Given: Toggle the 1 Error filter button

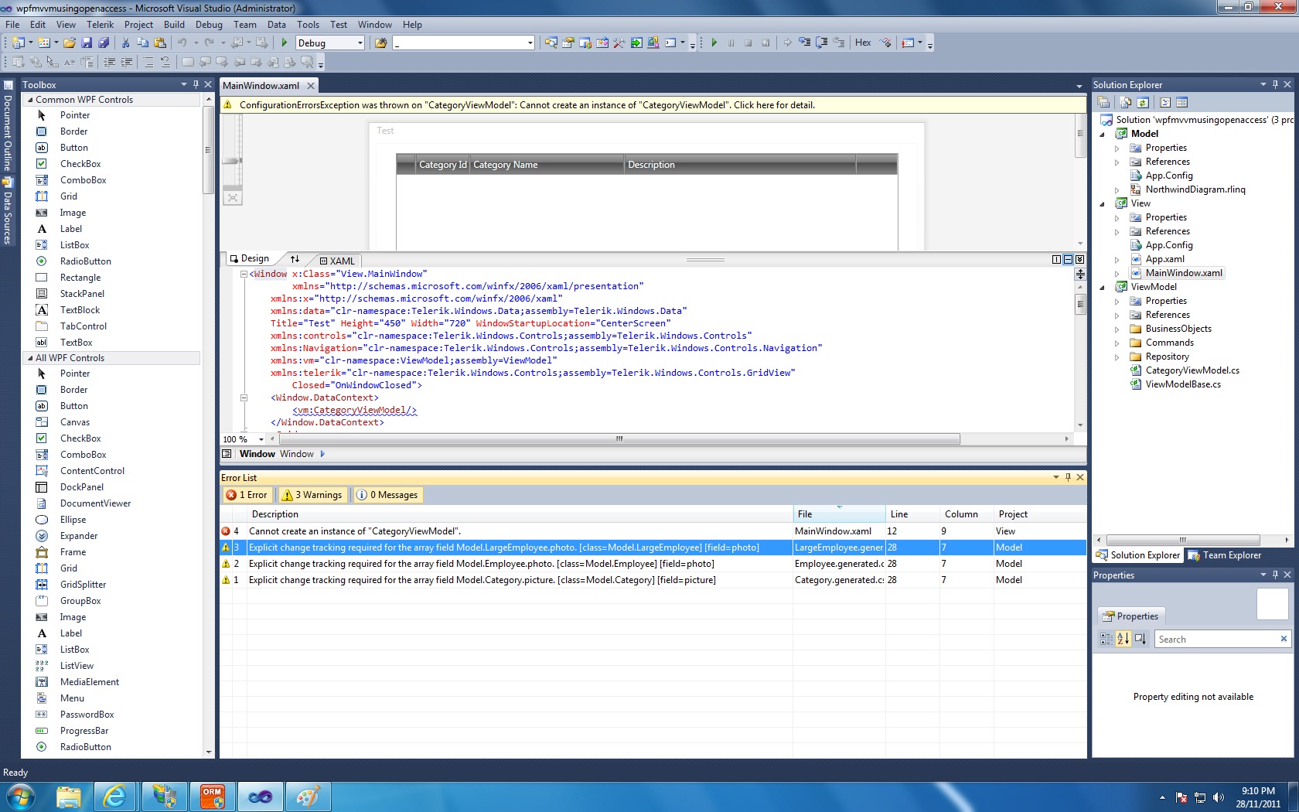Looking at the screenshot, I should click(247, 495).
